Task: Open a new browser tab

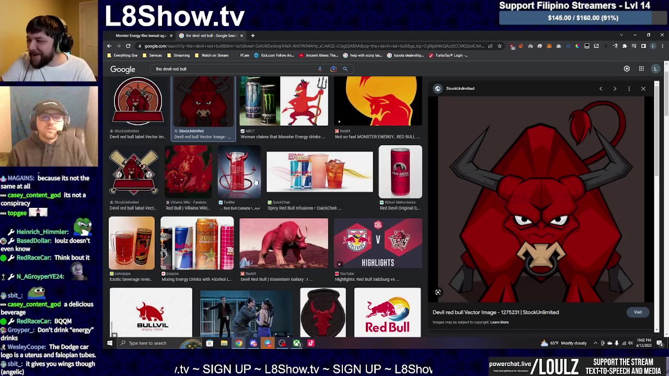Action: [252, 36]
